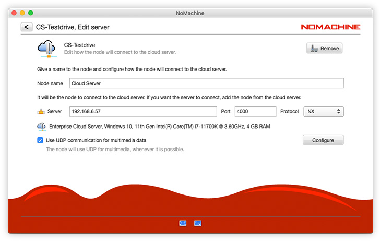Click into the Node name field
Image resolution: width=381 pixels, height=241 pixels.
[x=206, y=83]
